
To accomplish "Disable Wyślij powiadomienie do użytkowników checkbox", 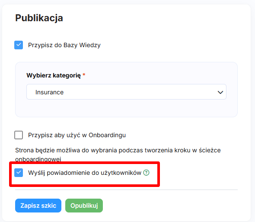I will coord(19,173).
